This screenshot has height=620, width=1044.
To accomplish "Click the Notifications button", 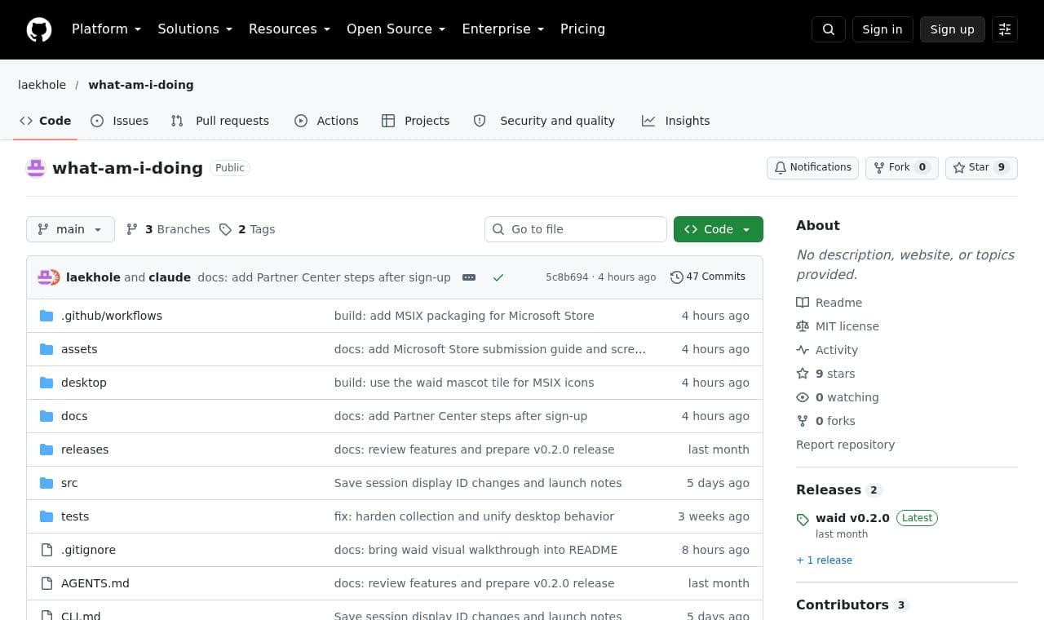I will (x=812, y=167).
